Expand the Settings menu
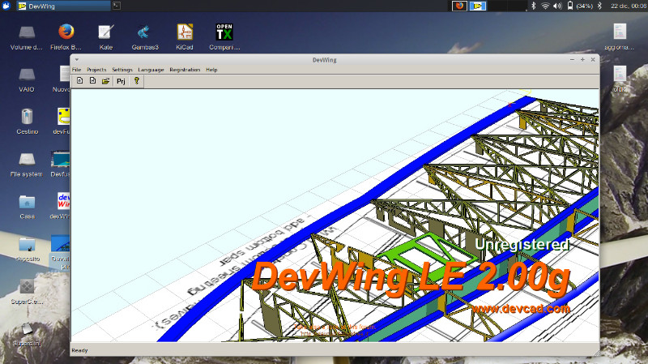Screen dimensions: 648x364 122,70
